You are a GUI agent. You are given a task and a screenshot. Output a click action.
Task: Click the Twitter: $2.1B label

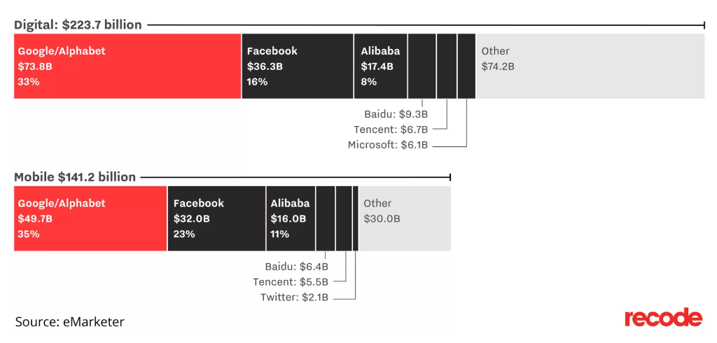294,297
